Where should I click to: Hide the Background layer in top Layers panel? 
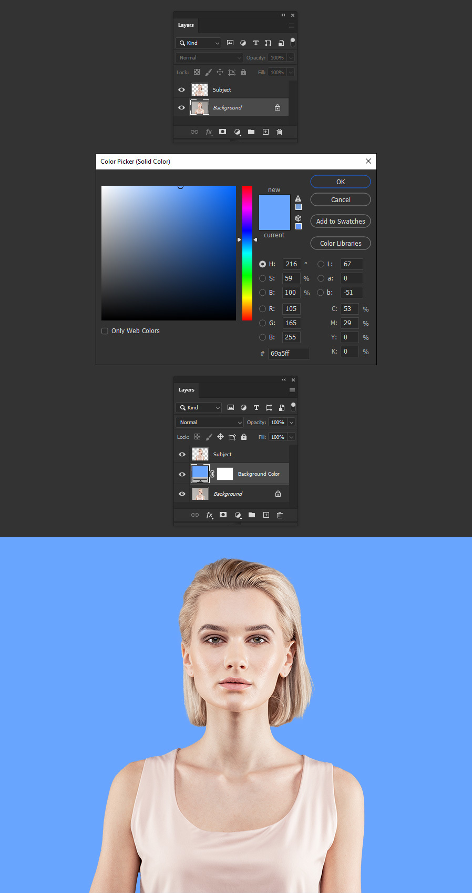click(x=181, y=107)
